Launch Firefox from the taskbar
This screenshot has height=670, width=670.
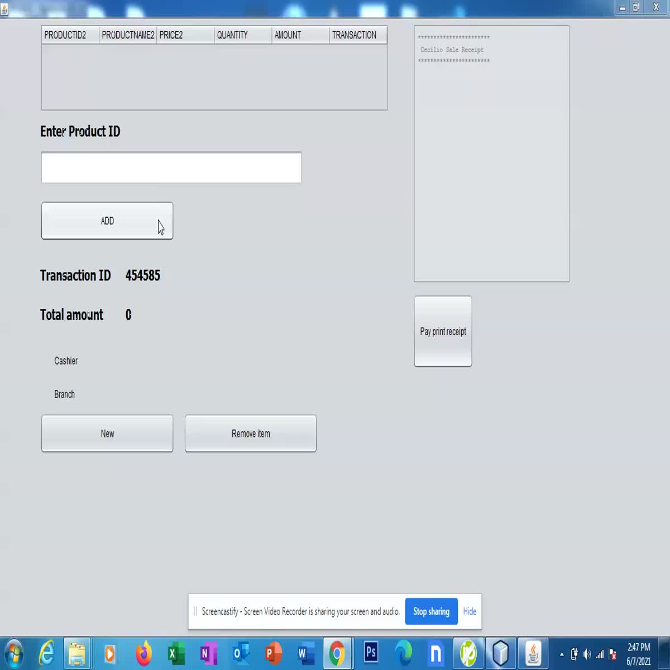[143, 653]
